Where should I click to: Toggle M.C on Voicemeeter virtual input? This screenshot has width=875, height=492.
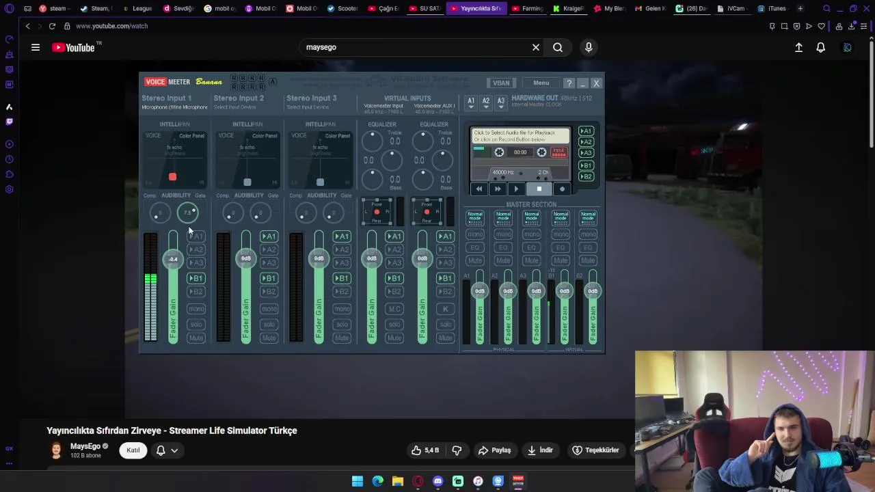click(394, 309)
